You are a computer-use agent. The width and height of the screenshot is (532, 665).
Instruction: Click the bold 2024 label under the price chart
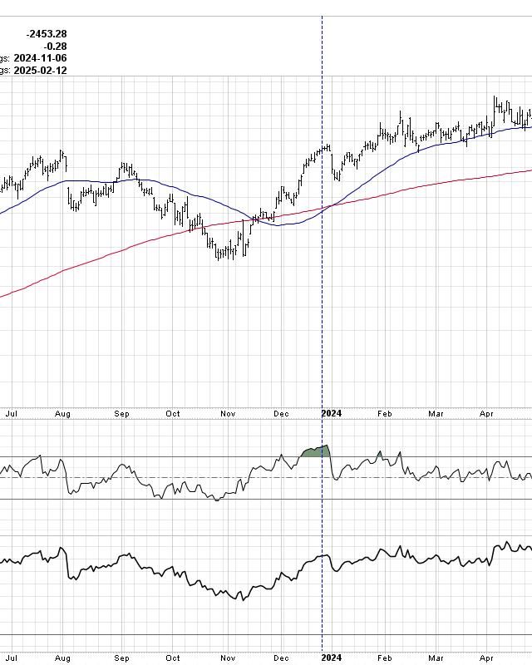[x=332, y=412]
